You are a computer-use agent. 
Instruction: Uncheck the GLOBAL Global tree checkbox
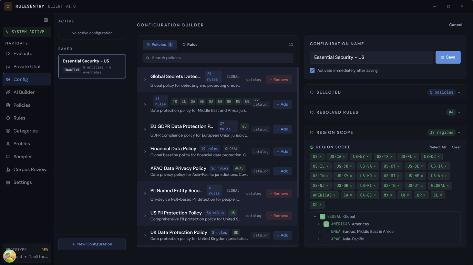(x=322, y=216)
